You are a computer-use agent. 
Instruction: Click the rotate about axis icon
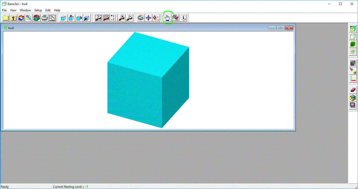coord(156,18)
